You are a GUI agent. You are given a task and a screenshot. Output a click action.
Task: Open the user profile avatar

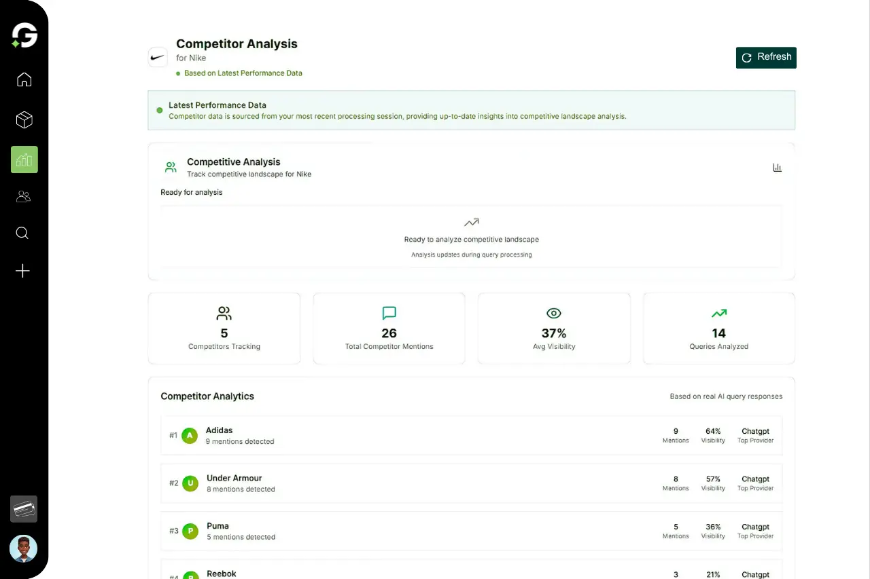tap(24, 548)
